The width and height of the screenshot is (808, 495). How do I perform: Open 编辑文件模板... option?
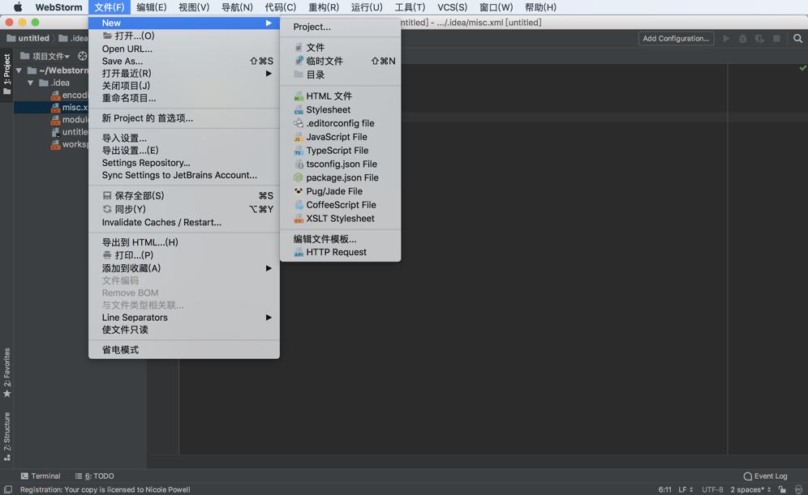pyautogui.click(x=340, y=239)
